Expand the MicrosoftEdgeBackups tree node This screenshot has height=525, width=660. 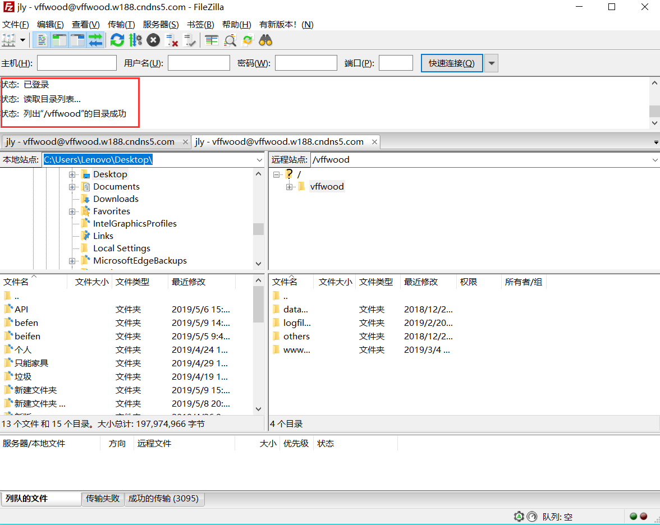point(72,261)
